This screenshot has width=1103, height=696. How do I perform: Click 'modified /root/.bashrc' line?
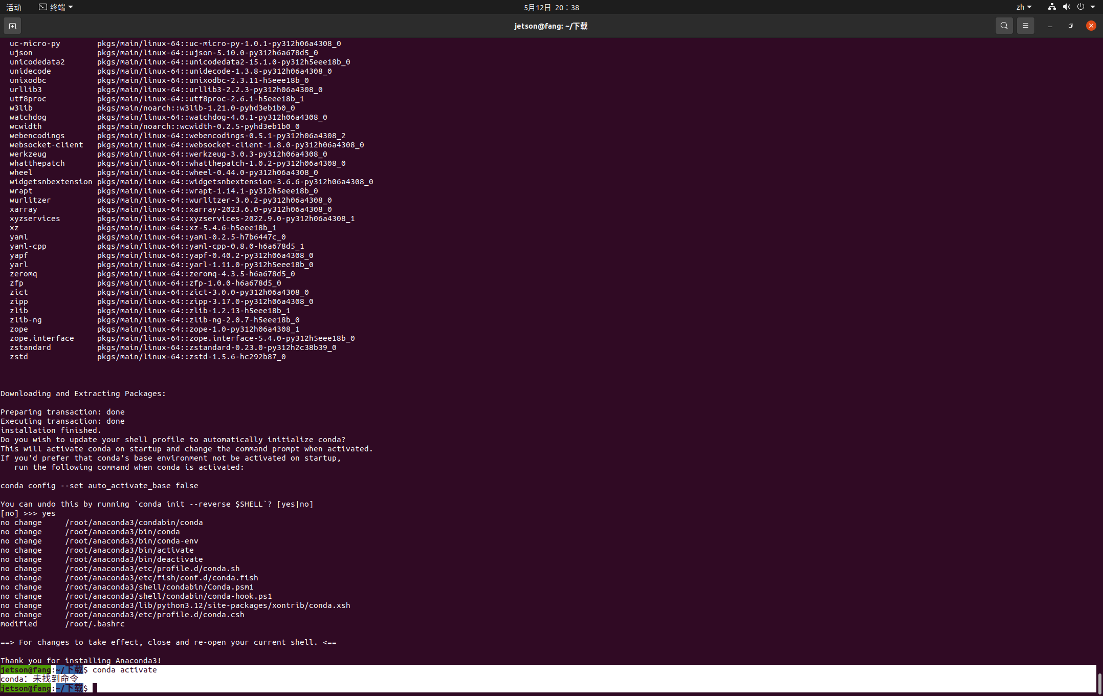(x=62, y=624)
